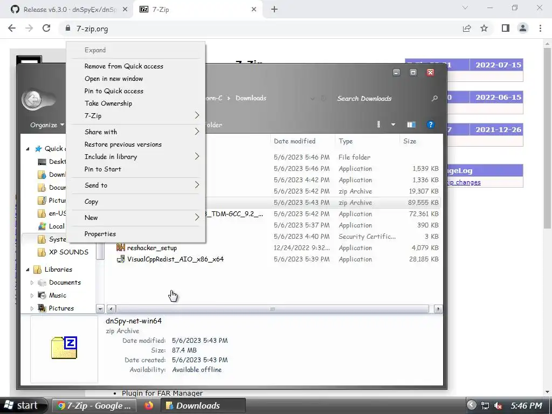Open the Share with submenu

[x=136, y=132]
